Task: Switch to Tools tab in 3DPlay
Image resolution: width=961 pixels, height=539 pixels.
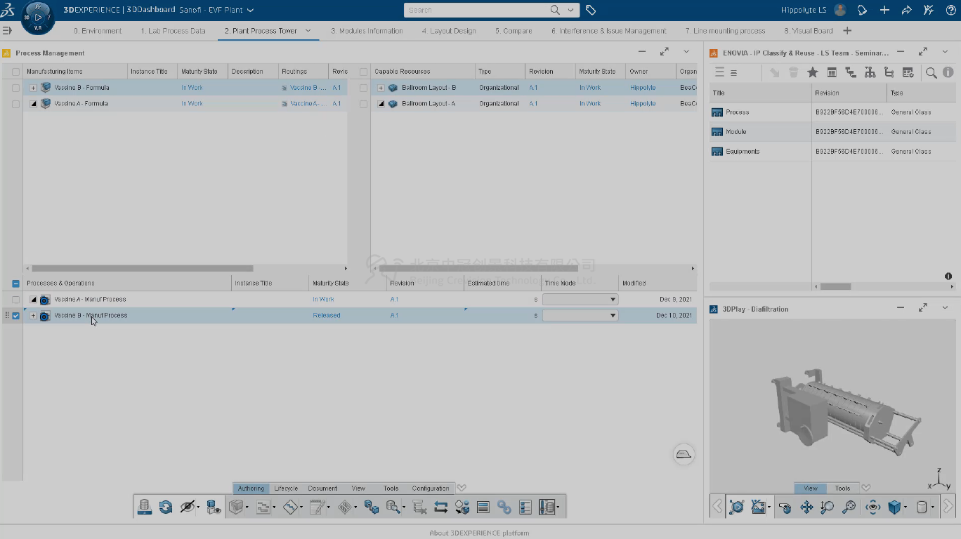Action: point(842,488)
